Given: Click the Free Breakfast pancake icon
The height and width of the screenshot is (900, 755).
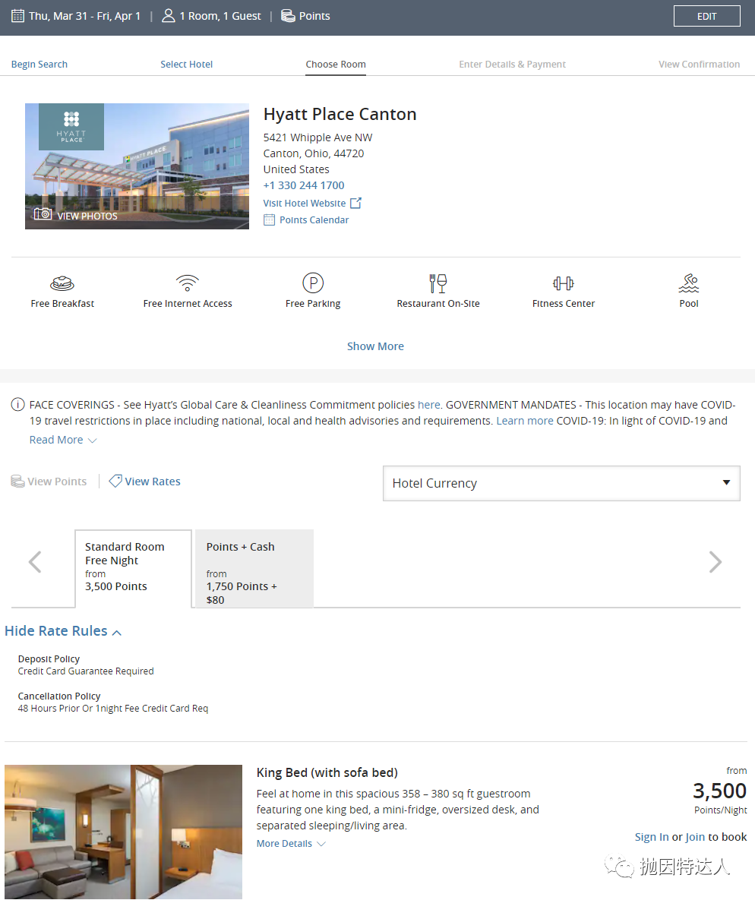Looking at the screenshot, I should [62, 283].
